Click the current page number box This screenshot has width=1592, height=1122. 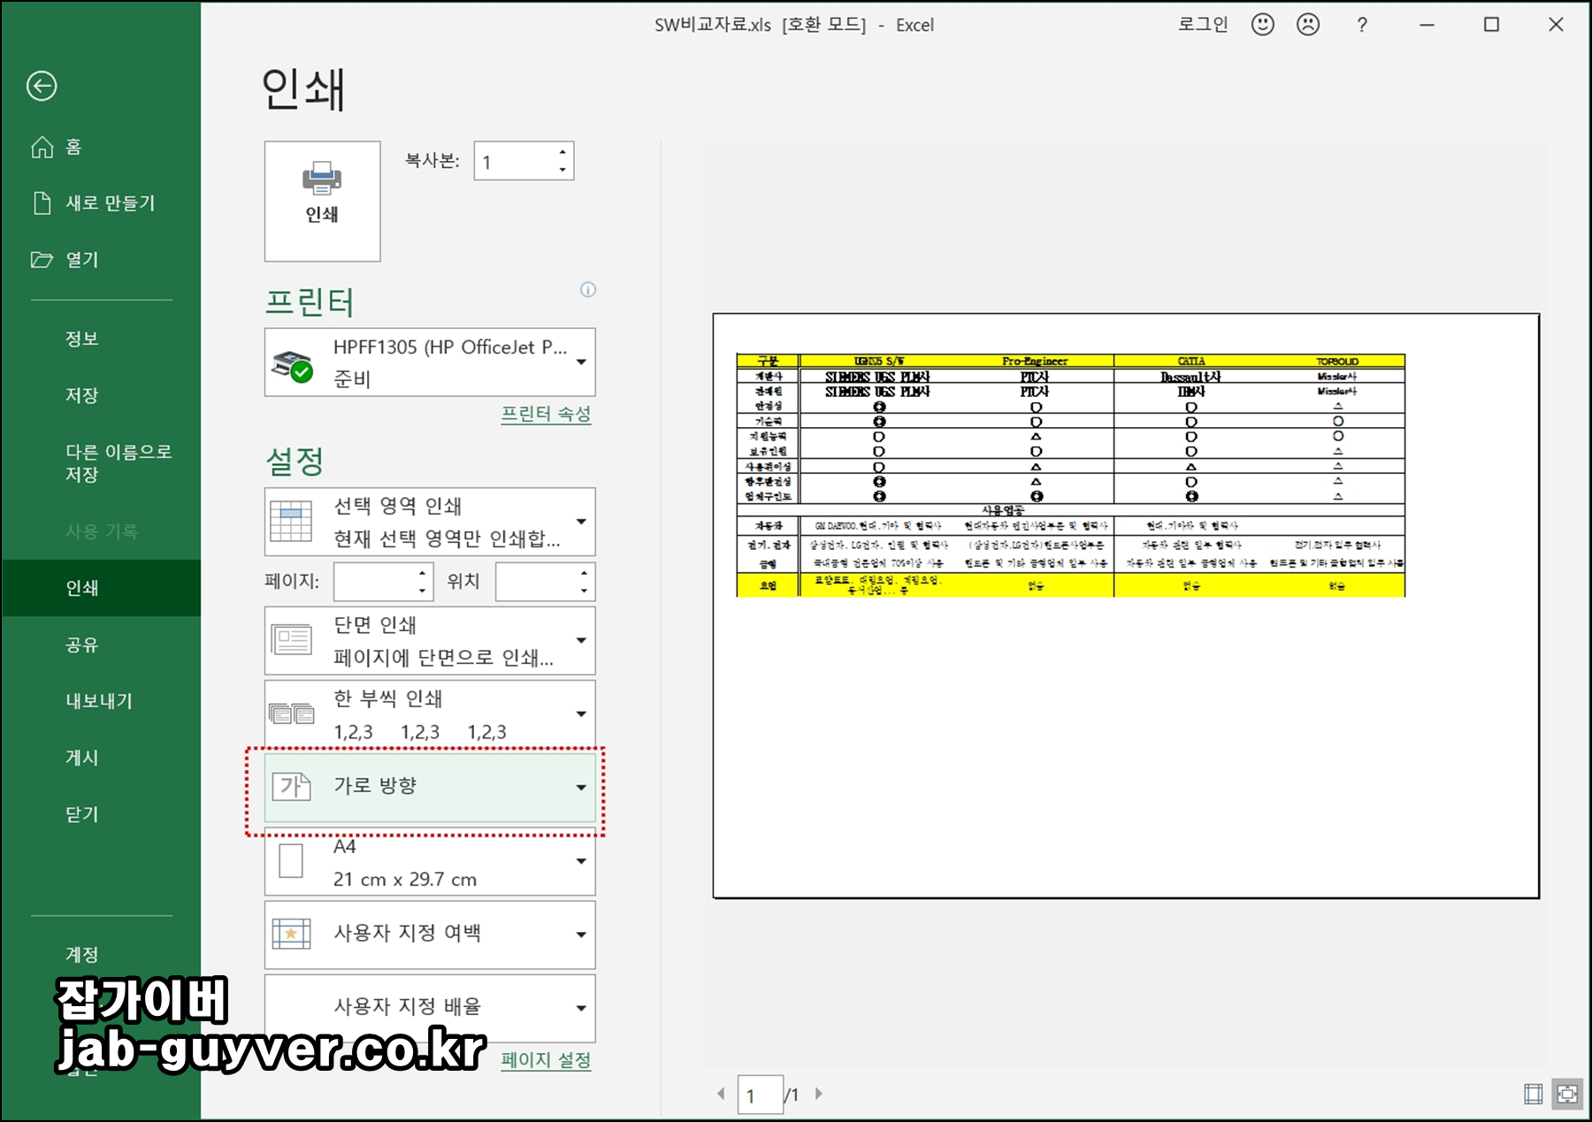(x=760, y=1095)
